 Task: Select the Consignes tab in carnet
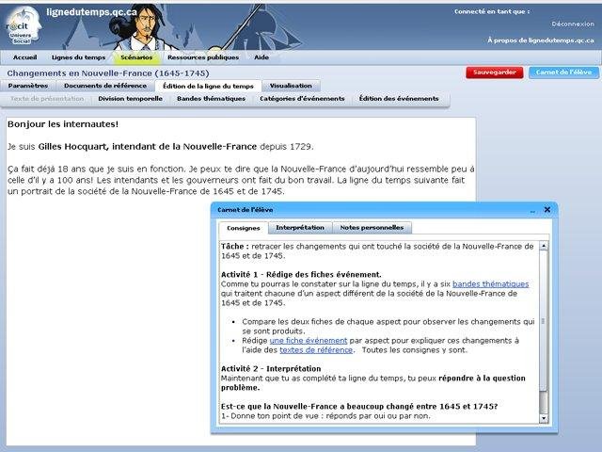[244, 228]
